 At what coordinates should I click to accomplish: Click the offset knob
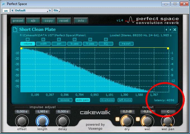pos(22,121)
